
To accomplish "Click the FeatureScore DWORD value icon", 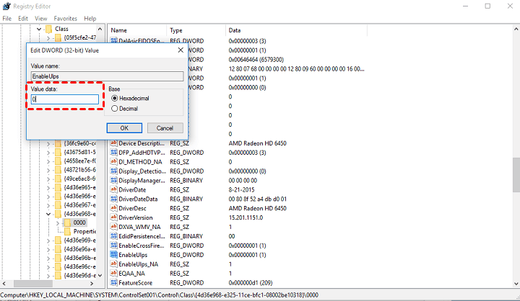I will click(x=114, y=282).
